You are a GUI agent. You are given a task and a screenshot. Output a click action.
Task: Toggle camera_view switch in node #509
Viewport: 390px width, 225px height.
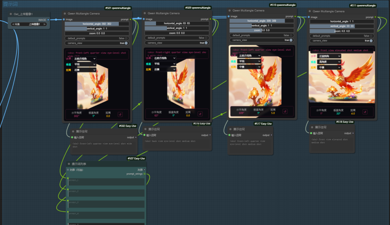point(206,43)
